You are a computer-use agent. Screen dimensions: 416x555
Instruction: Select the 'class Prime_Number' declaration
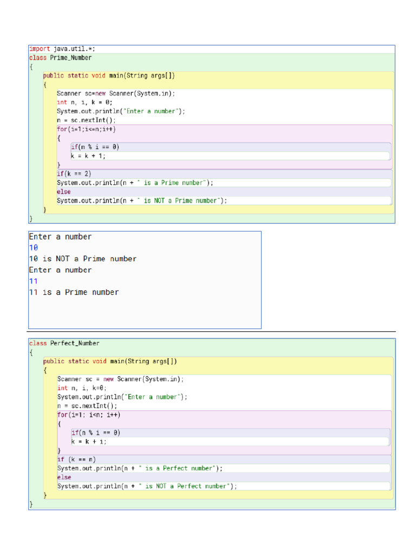60,57
